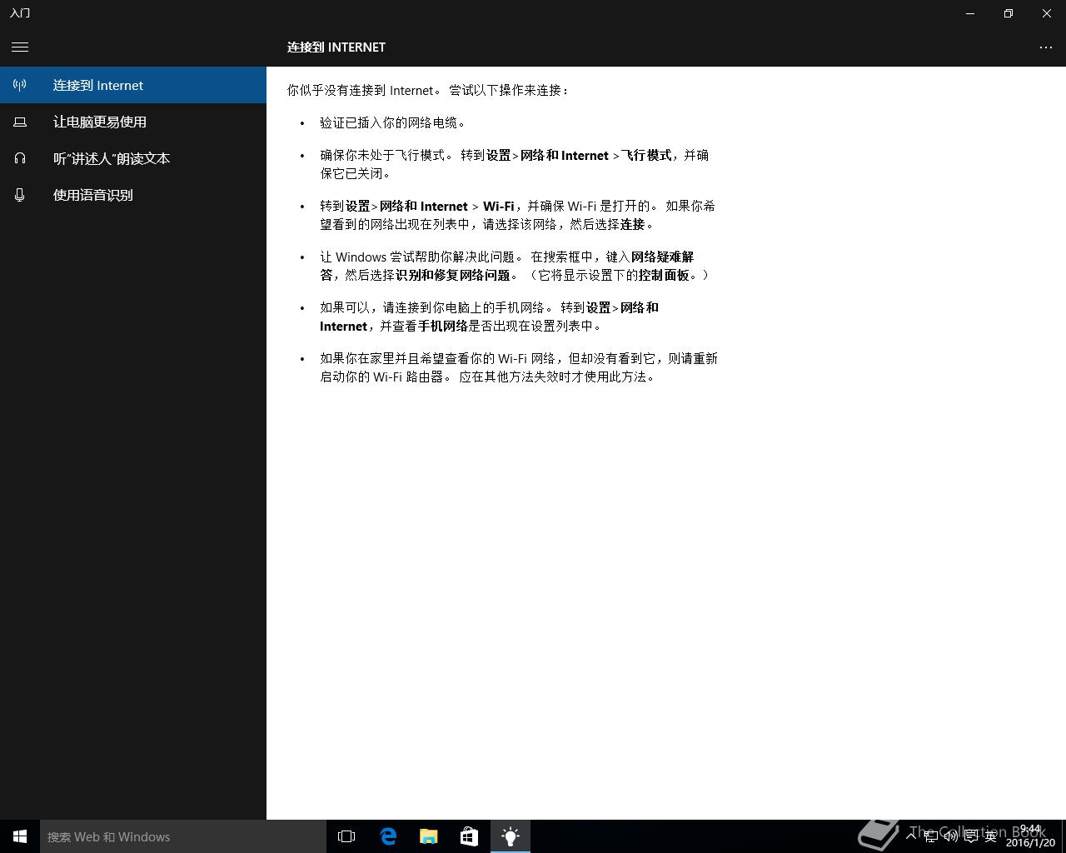Image resolution: width=1066 pixels, height=853 pixels.
Task: Minimize the 入门 window
Action: [970, 13]
